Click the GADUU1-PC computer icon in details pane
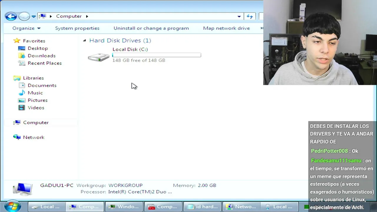377x212 pixels. (x=23, y=189)
